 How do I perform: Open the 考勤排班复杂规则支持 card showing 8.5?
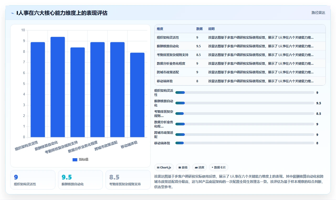tap(128, 180)
